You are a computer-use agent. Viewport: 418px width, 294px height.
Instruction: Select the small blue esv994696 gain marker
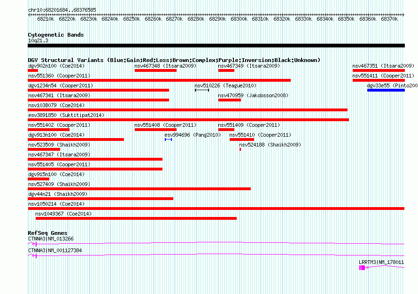point(168,139)
